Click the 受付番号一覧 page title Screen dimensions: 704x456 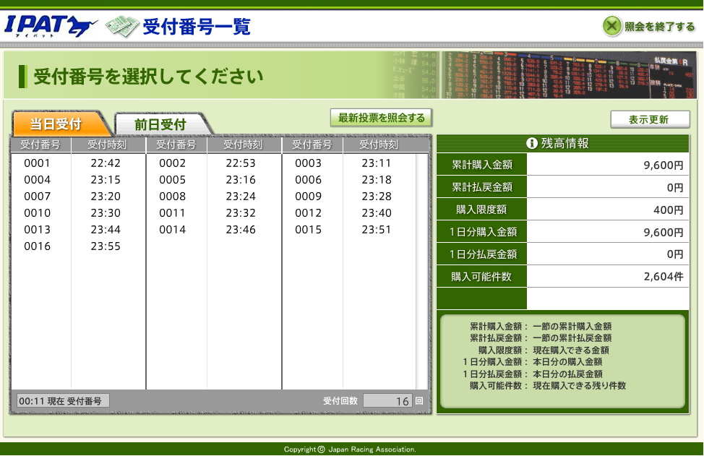[x=196, y=27]
